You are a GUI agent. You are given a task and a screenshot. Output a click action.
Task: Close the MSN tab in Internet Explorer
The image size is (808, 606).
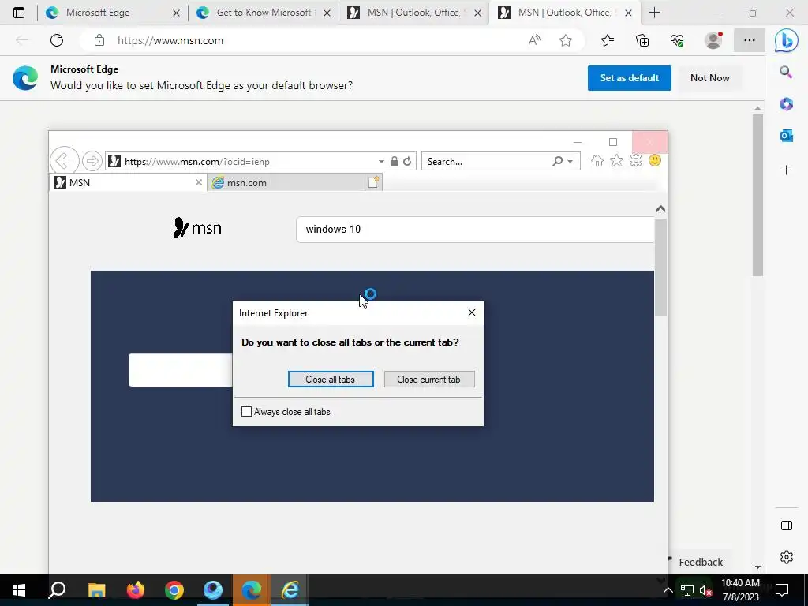click(x=198, y=182)
